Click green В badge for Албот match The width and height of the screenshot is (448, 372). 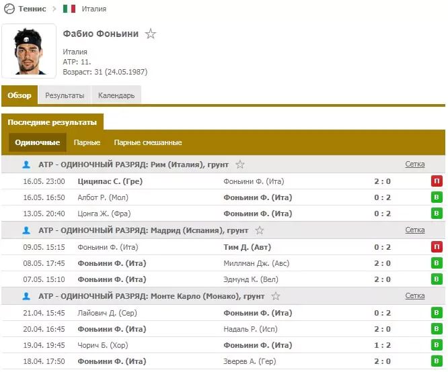coord(437,197)
